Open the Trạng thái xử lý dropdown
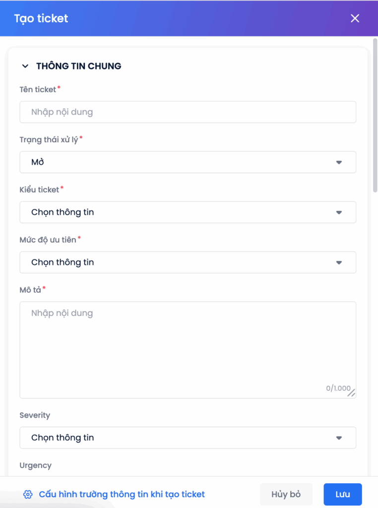 (179, 162)
